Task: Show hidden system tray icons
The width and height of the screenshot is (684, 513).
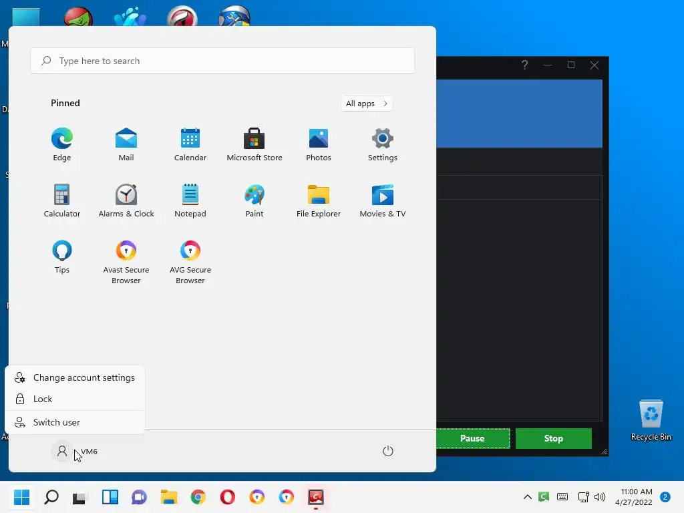Action: [x=528, y=496]
